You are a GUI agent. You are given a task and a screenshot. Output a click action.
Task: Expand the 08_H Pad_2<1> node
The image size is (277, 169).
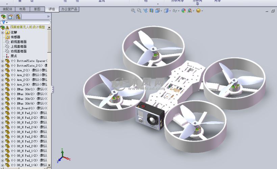point(2,113)
